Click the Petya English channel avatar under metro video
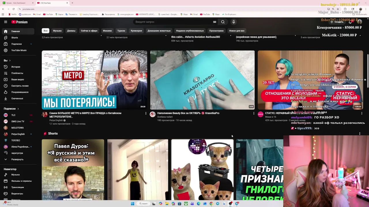The height and width of the screenshot is (207, 369). click(45, 114)
